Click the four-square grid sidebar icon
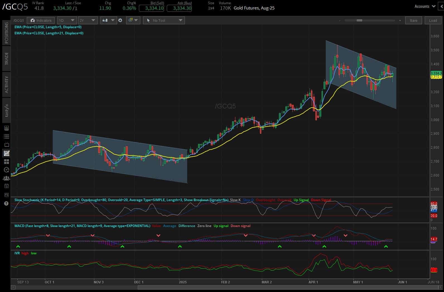The image size is (444, 292). point(6,161)
